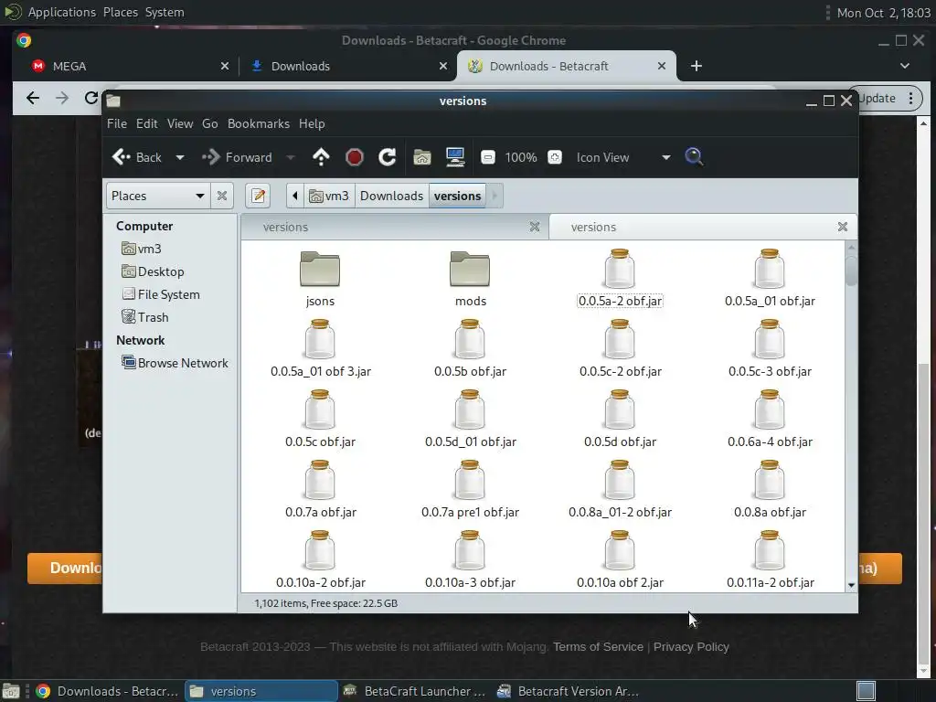Select 0.0.5d obf.jar file
The height and width of the screenshot is (702, 936).
(x=621, y=420)
